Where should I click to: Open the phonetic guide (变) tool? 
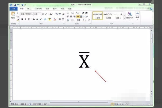click(60, 14)
